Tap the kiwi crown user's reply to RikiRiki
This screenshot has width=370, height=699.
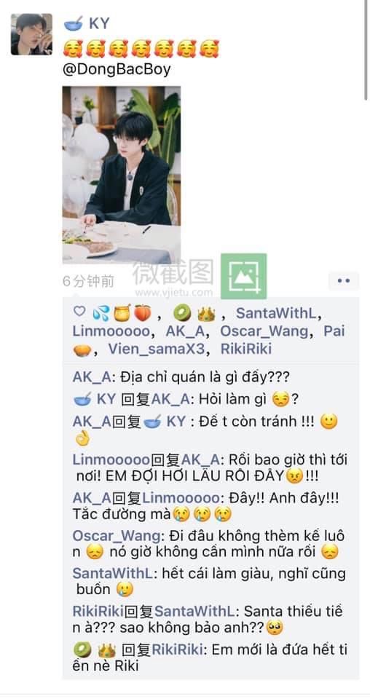click(210, 657)
